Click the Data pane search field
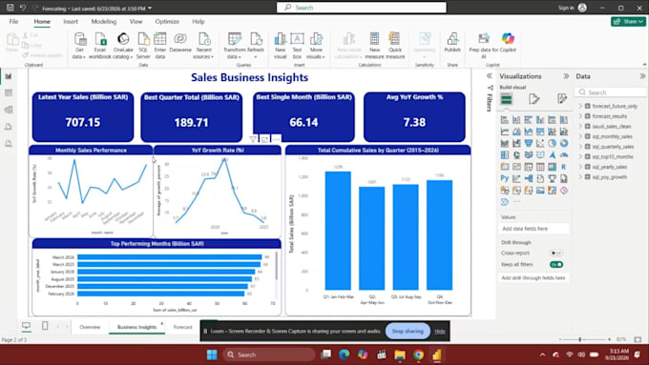 611,92
